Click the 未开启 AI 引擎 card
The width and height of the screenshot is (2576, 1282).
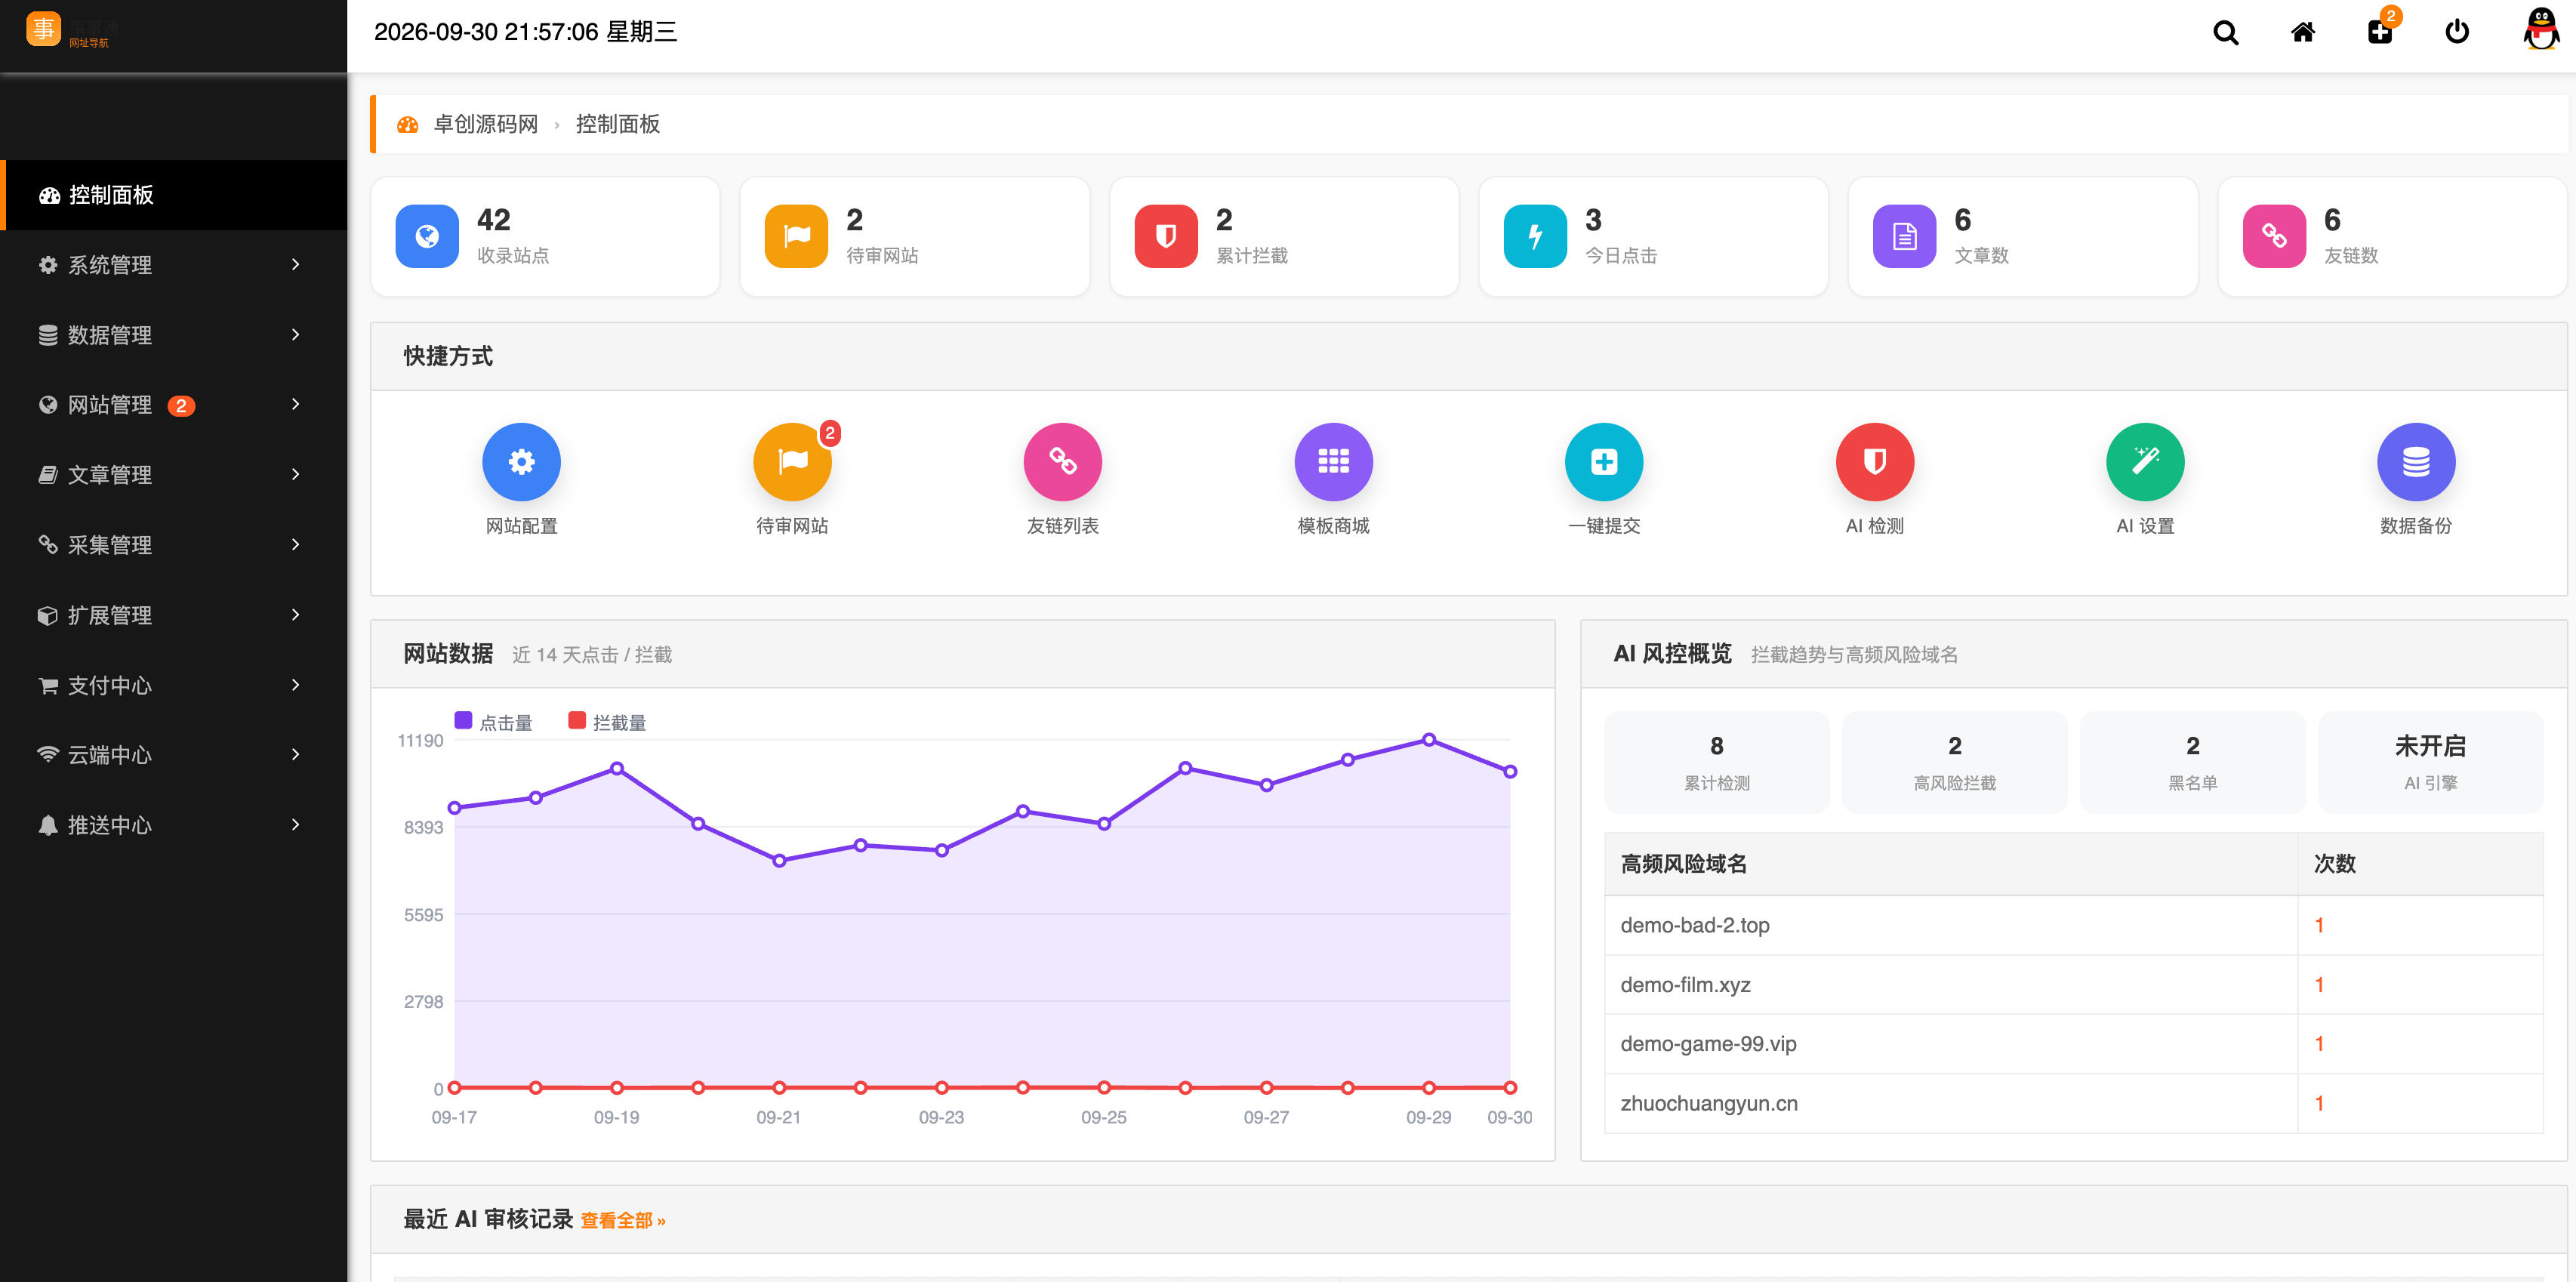pyautogui.click(x=2430, y=762)
